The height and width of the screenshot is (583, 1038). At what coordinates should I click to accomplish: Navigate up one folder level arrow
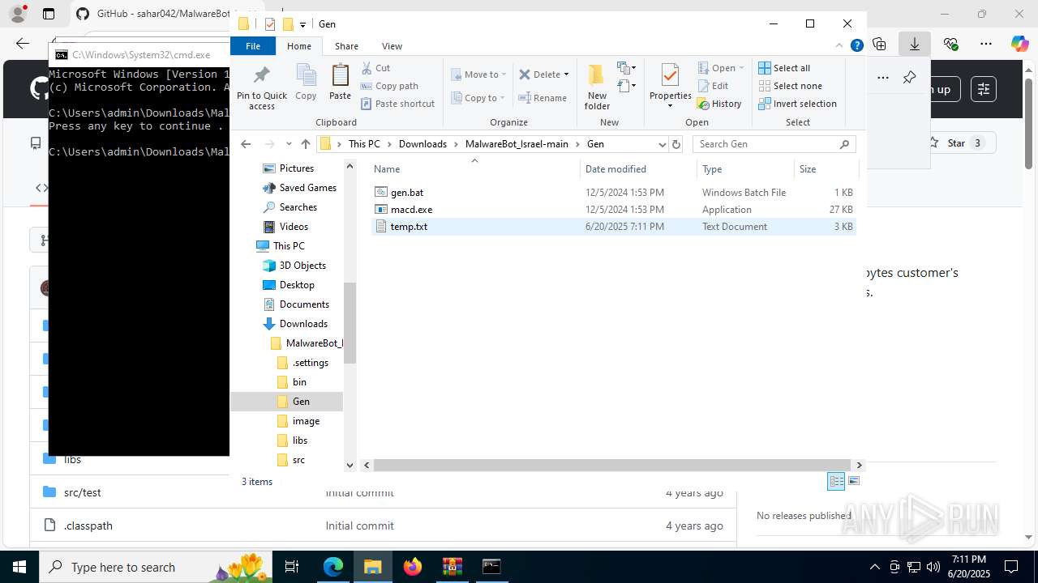pyautogui.click(x=306, y=144)
